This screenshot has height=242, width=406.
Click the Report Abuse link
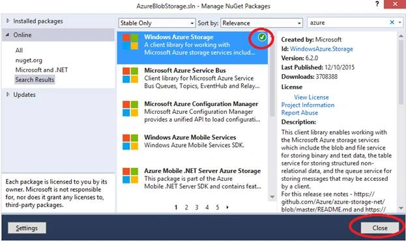click(300, 113)
